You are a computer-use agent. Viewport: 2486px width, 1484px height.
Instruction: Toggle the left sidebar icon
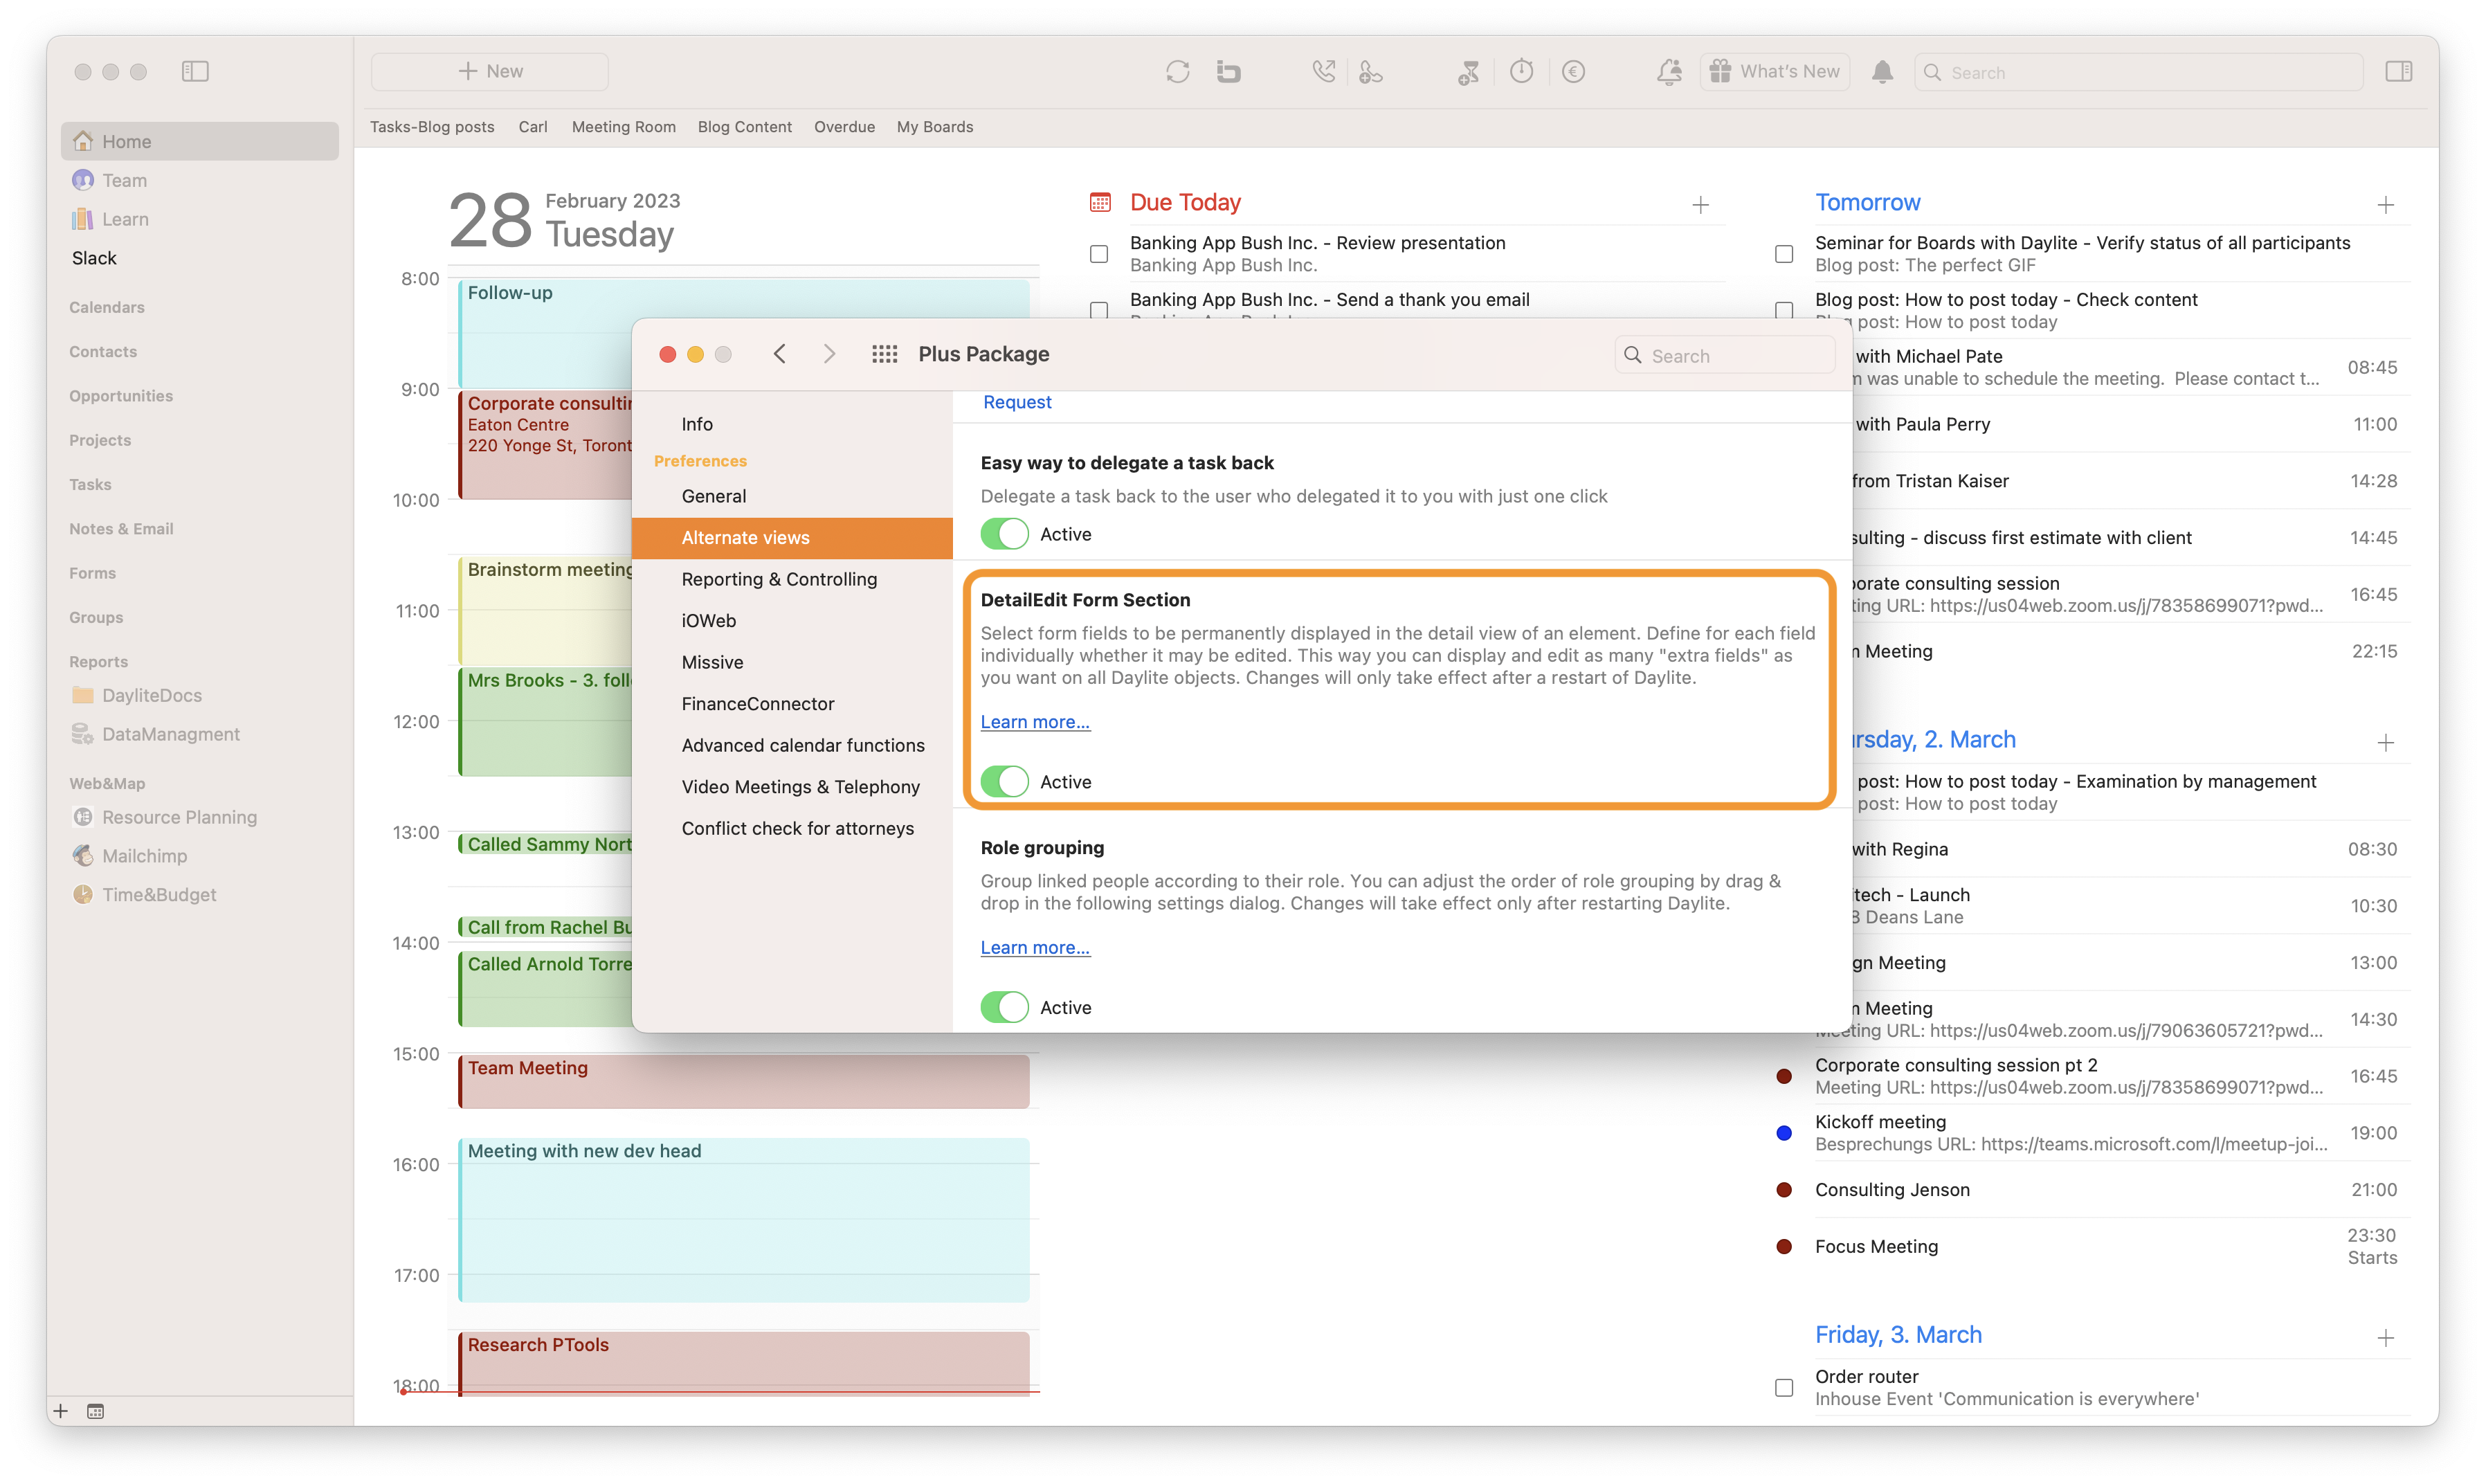click(x=195, y=71)
